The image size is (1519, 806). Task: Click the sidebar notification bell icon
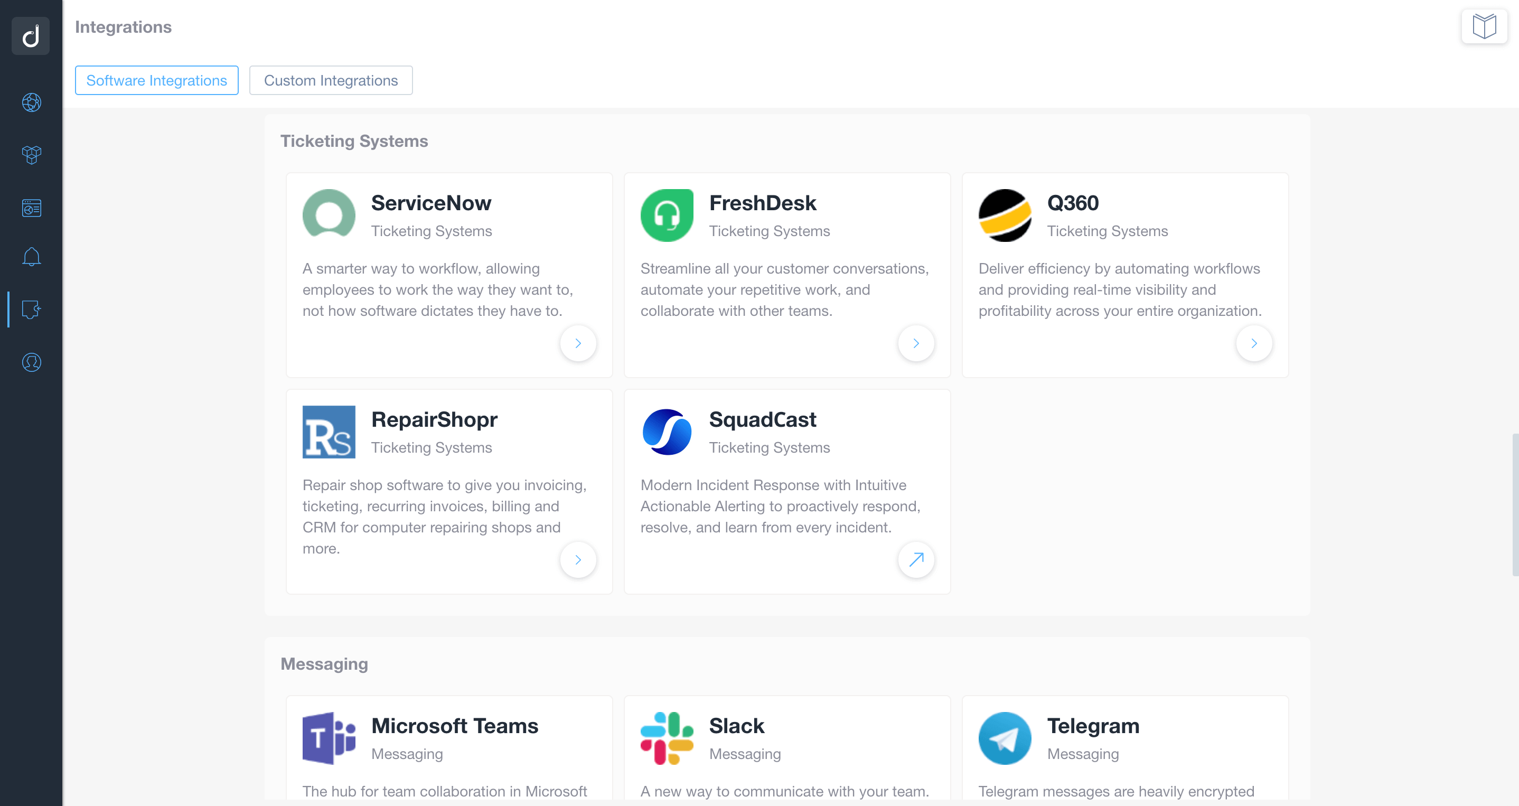[31, 256]
